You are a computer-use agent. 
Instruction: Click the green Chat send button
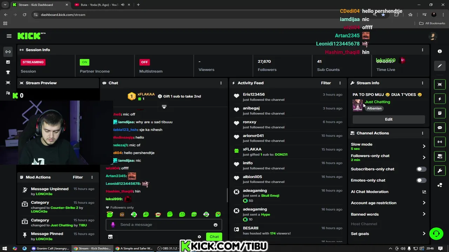[214, 237]
